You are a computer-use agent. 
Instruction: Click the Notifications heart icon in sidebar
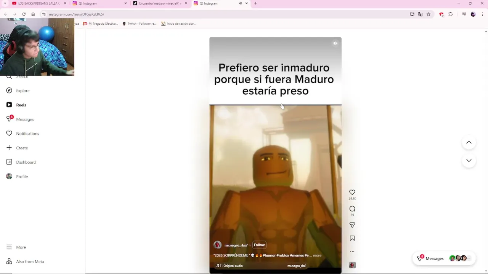tap(9, 134)
